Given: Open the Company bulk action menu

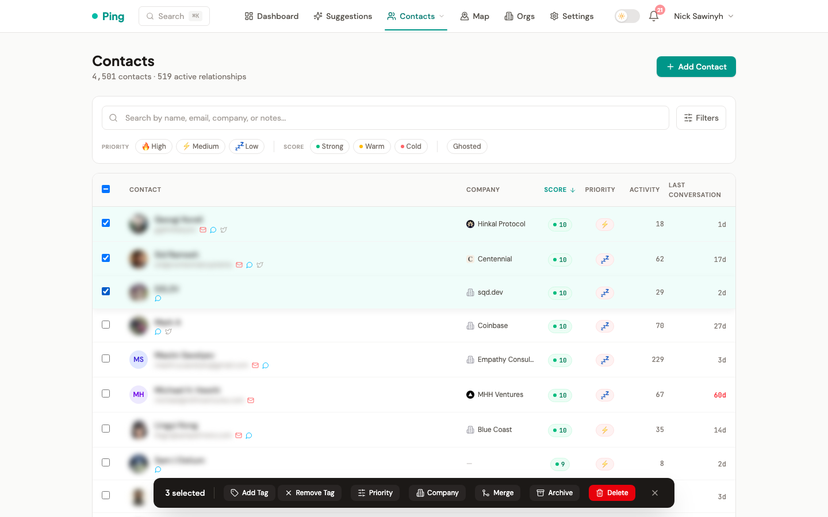Looking at the screenshot, I should point(438,493).
